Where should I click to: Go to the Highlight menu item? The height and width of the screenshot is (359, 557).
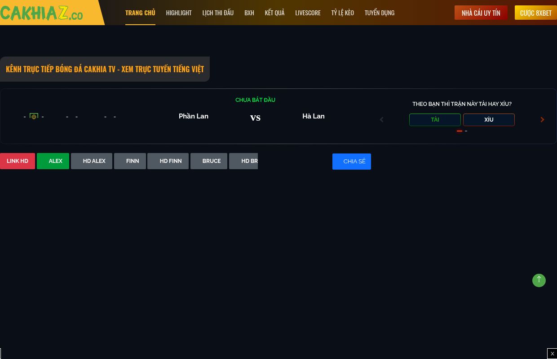(x=179, y=13)
